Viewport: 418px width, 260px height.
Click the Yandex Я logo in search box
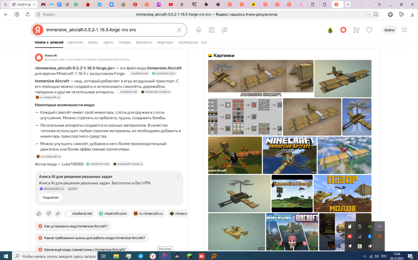pyautogui.click(x=38, y=30)
